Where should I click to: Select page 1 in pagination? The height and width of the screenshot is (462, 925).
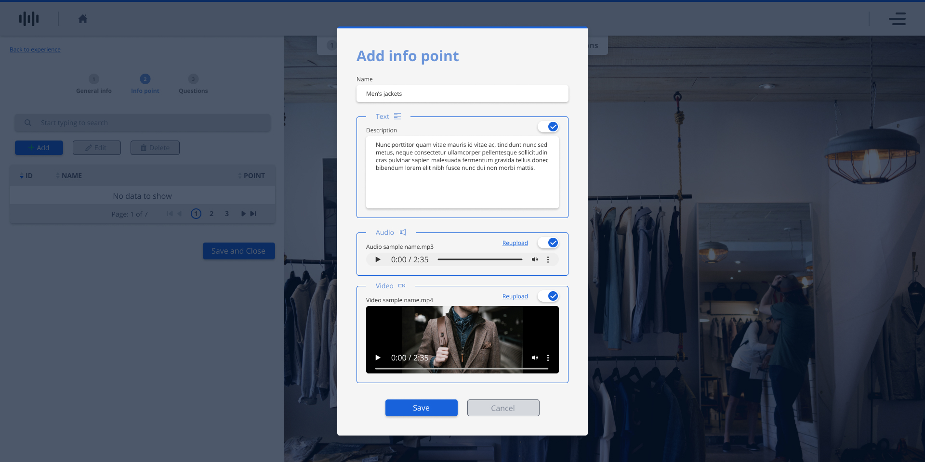[x=196, y=214]
